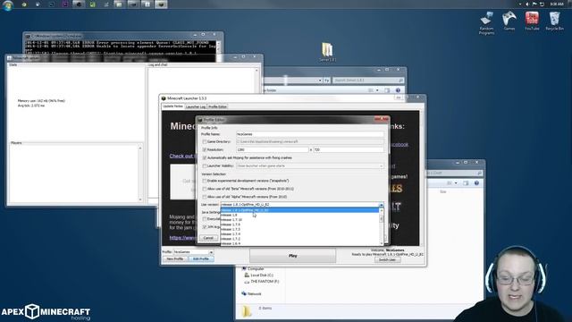The image size is (572, 322).
Task: Choose release 1.7.10 from version list
Action: 299,220
